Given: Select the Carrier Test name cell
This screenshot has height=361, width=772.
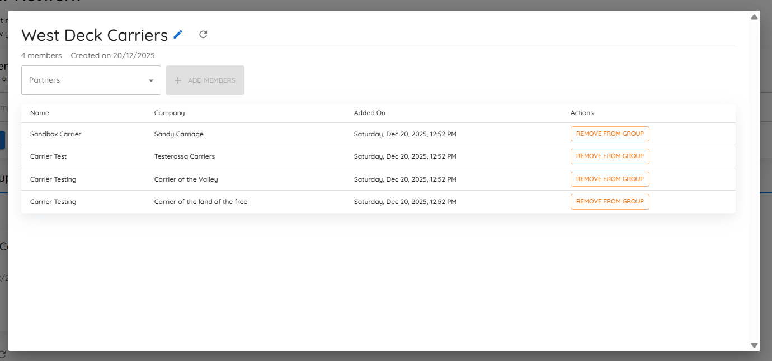Looking at the screenshot, I should pyautogui.click(x=49, y=156).
